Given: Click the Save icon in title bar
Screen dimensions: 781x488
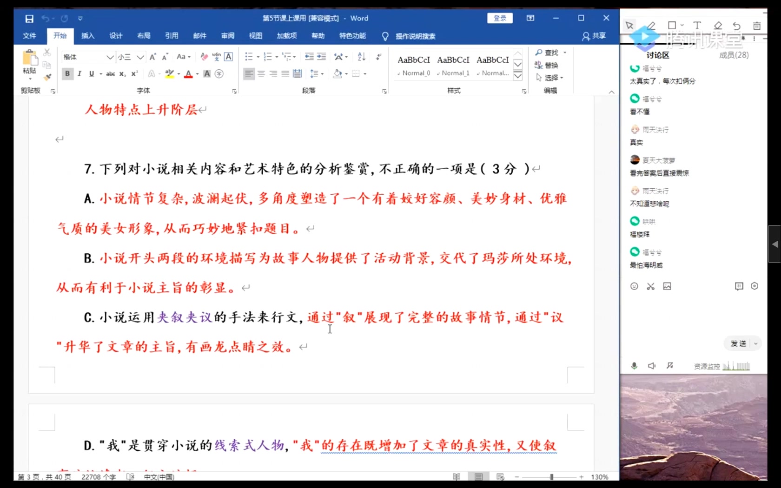Looking at the screenshot, I should pyautogui.click(x=29, y=19).
